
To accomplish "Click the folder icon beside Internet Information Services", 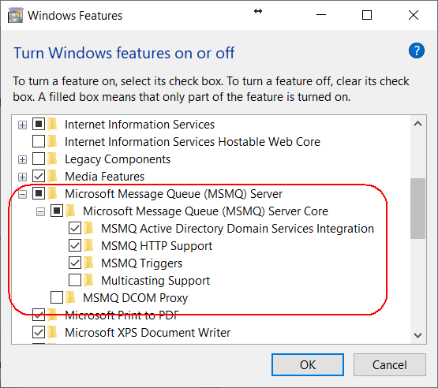I will click(53, 125).
